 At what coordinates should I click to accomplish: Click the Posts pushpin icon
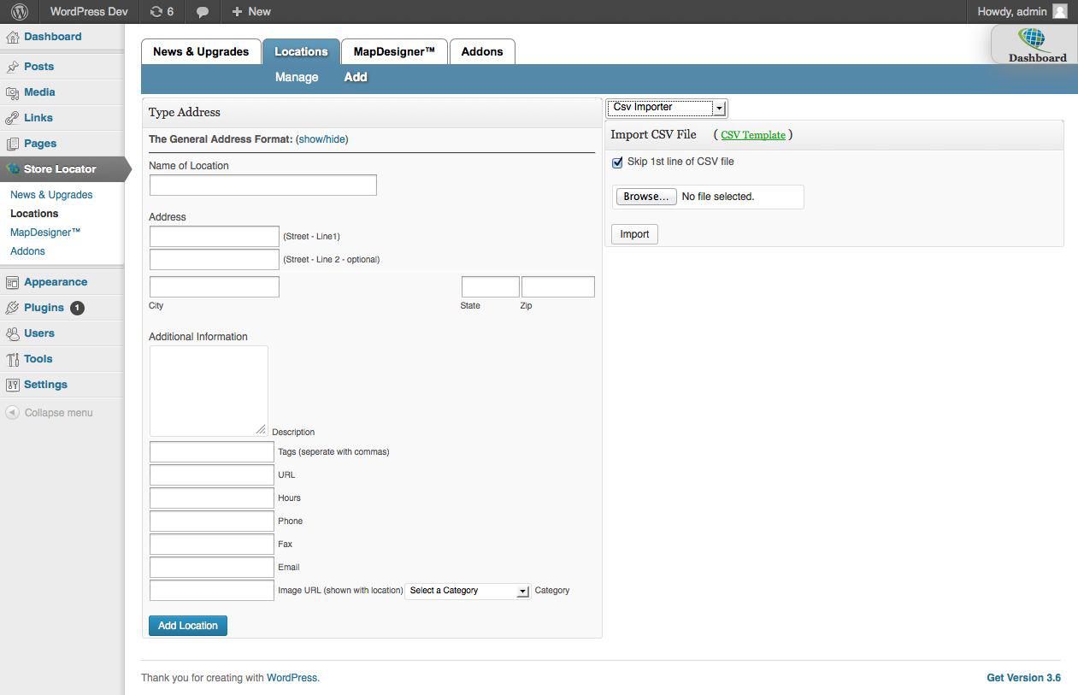(12, 67)
